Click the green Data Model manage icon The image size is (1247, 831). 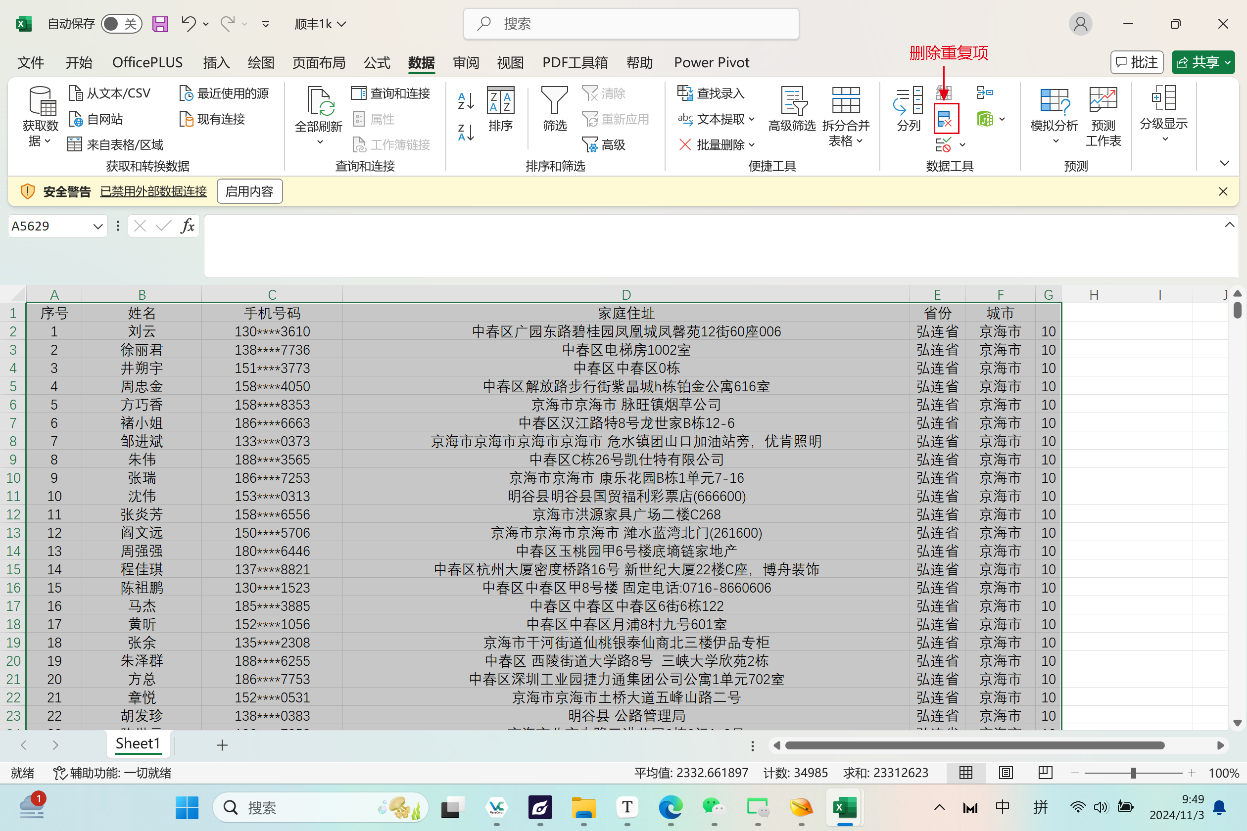[x=985, y=119]
